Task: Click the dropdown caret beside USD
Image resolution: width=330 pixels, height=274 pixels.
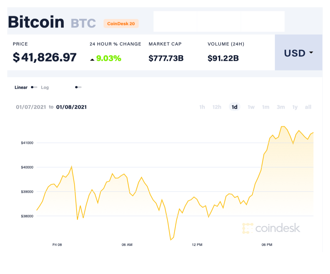Action: pos(311,53)
